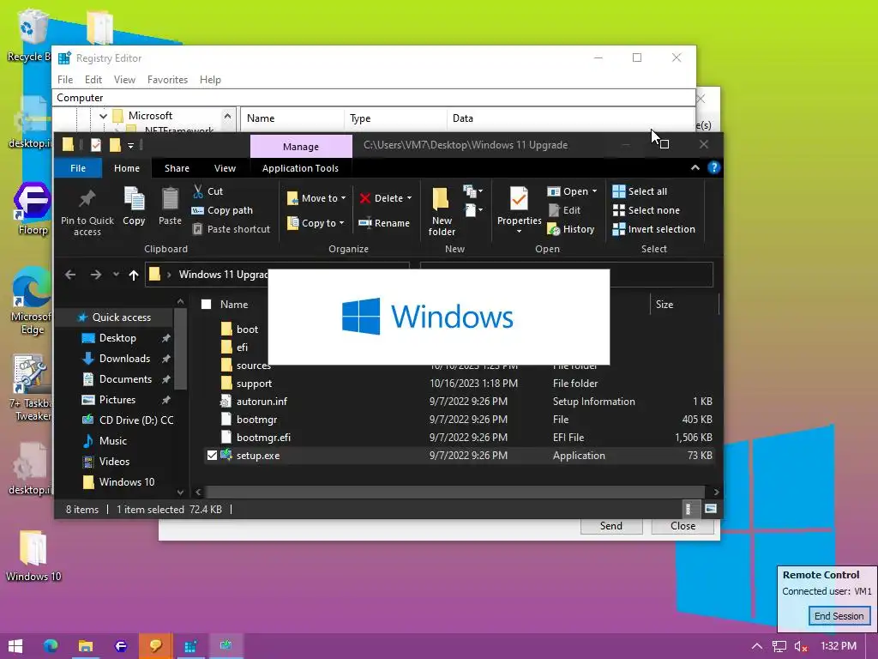Click the Manage contextual tab
Image resolution: width=878 pixels, height=659 pixels.
click(301, 146)
